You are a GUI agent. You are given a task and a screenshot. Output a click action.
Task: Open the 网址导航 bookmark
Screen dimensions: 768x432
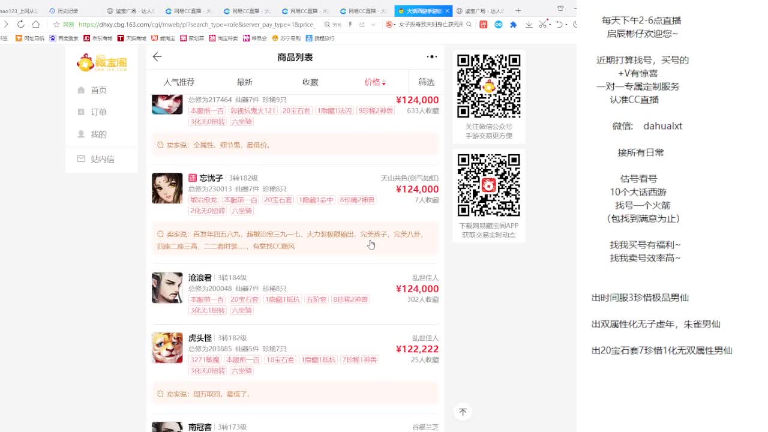coord(30,38)
